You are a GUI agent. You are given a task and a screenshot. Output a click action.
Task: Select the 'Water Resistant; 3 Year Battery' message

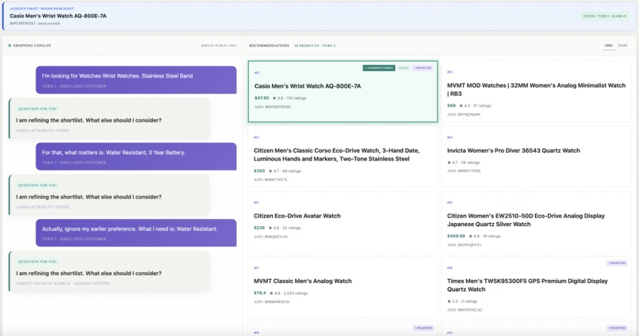coord(136,157)
